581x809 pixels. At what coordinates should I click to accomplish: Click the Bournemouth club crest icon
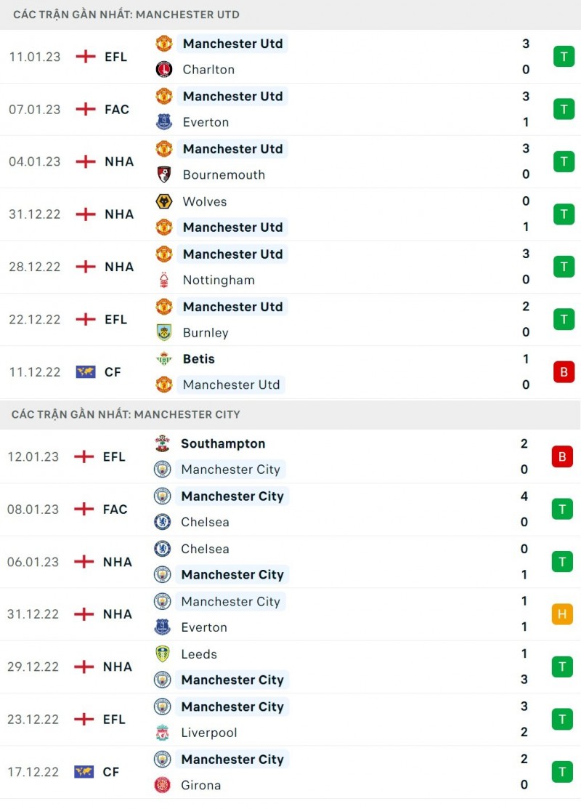(x=164, y=174)
